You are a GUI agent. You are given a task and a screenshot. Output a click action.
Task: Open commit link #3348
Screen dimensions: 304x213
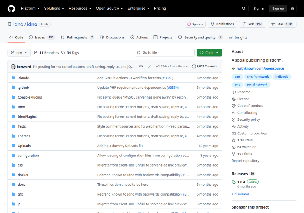[x=167, y=78]
